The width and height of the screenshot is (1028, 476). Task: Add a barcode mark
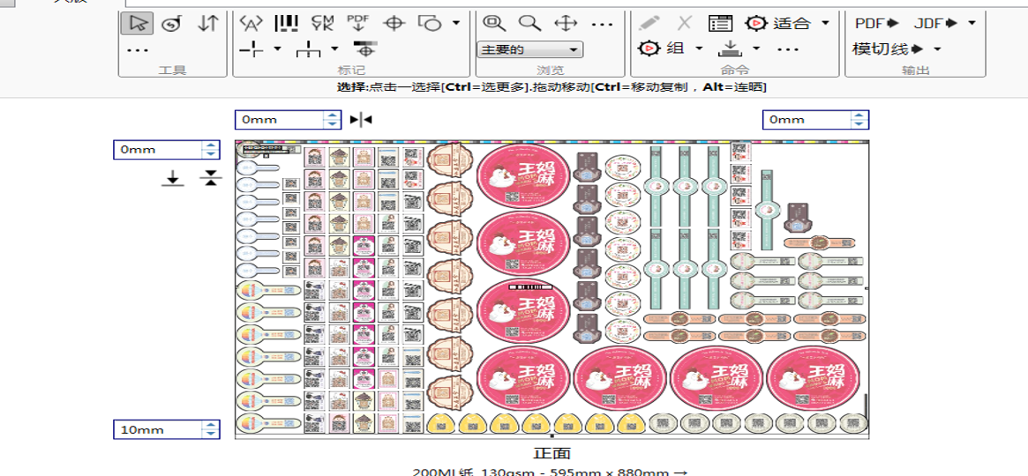pyautogui.click(x=286, y=24)
